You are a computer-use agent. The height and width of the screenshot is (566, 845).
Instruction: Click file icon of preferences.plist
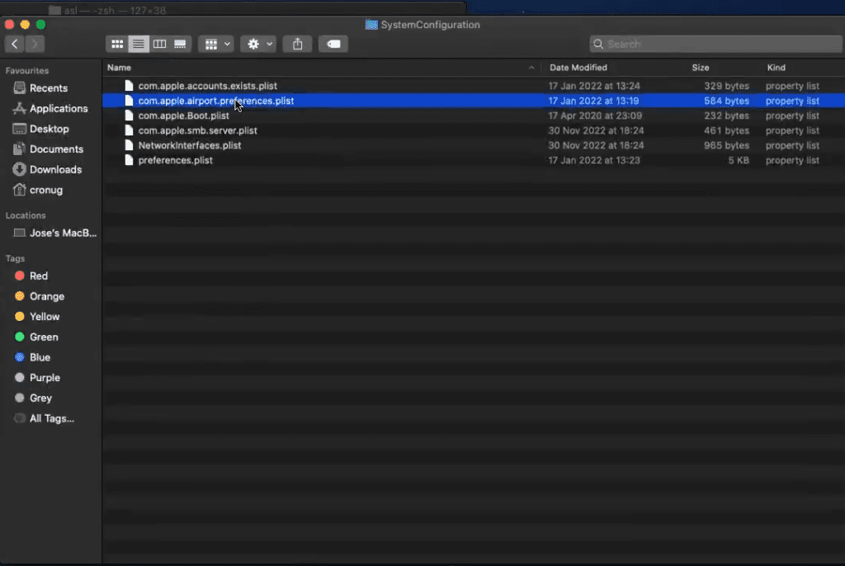(x=129, y=160)
